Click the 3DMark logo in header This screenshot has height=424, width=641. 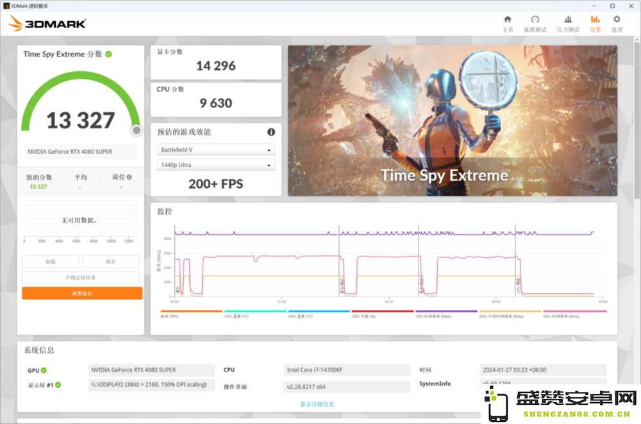[x=47, y=23]
